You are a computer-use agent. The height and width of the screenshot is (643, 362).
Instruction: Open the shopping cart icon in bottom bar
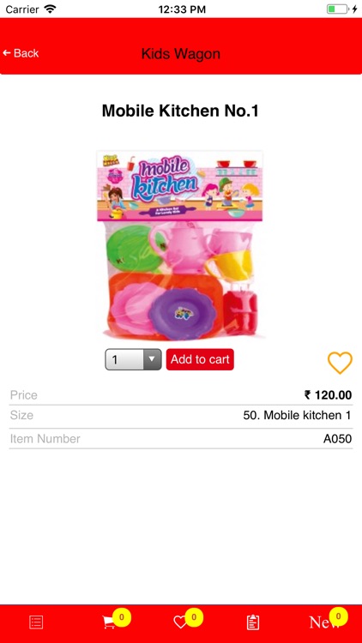click(109, 622)
